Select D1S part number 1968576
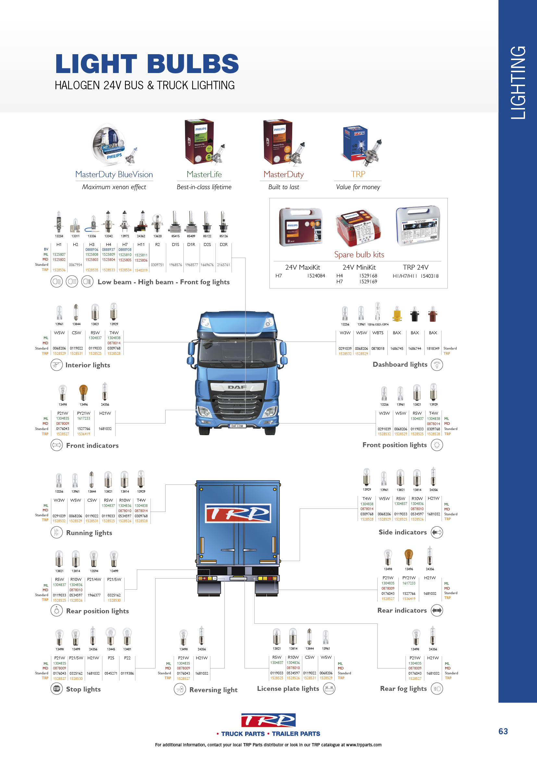 click(x=175, y=265)
